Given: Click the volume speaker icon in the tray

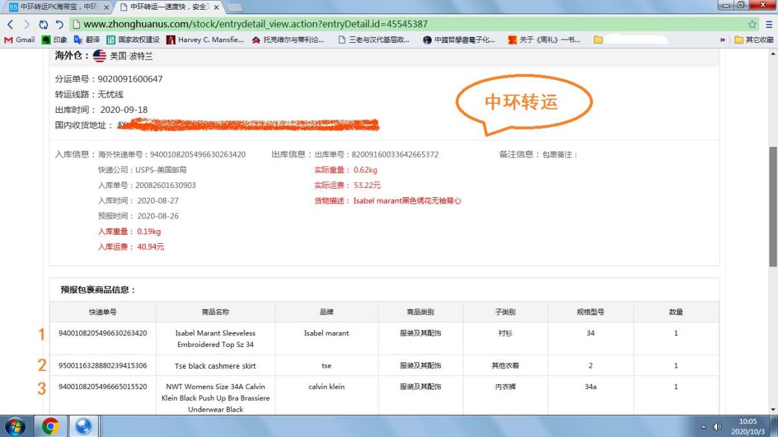Looking at the screenshot, I should 717,427.
